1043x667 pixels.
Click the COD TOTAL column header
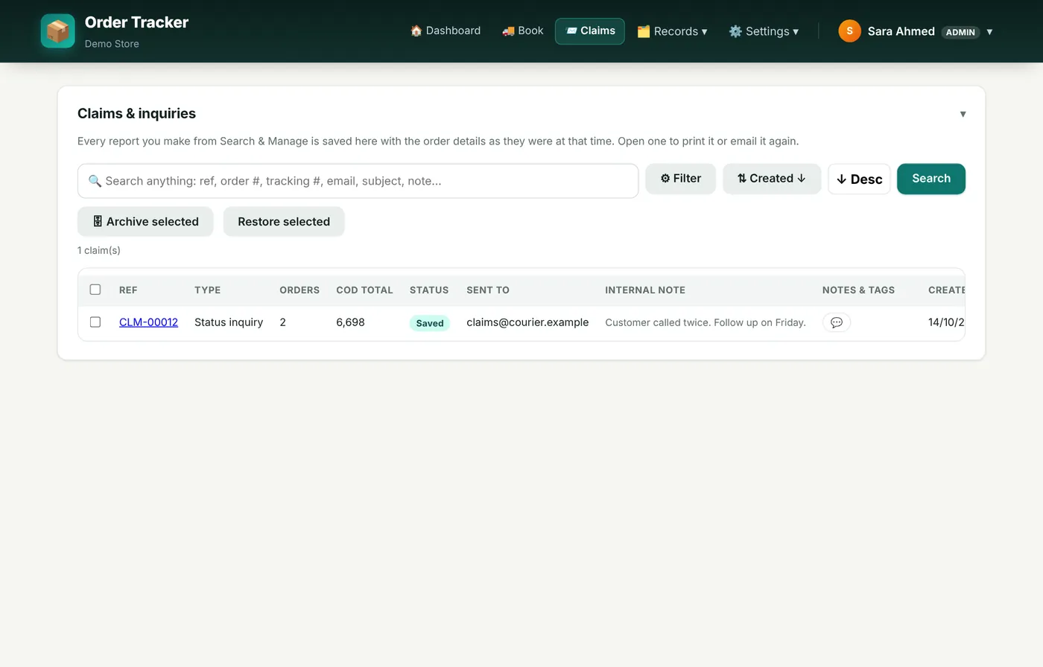(x=364, y=290)
